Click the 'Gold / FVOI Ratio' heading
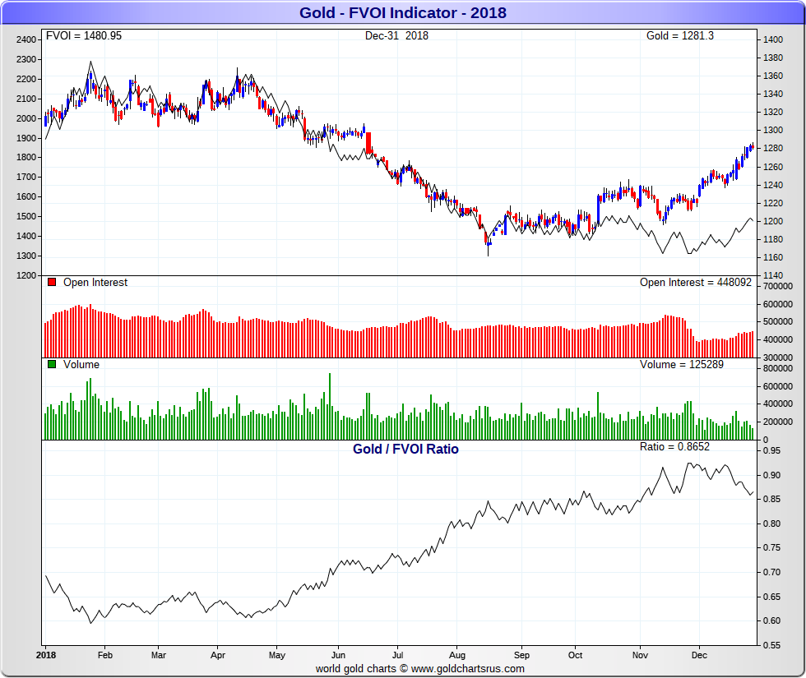Viewport: 806px width, 678px height. click(x=405, y=450)
